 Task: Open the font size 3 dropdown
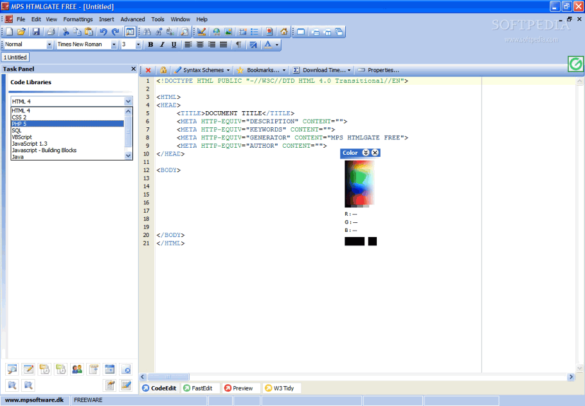(x=138, y=44)
